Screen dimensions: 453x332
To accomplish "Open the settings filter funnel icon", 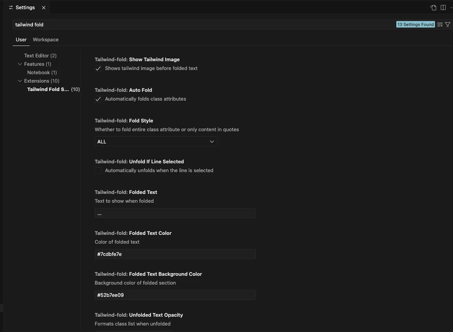I will tap(448, 24).
